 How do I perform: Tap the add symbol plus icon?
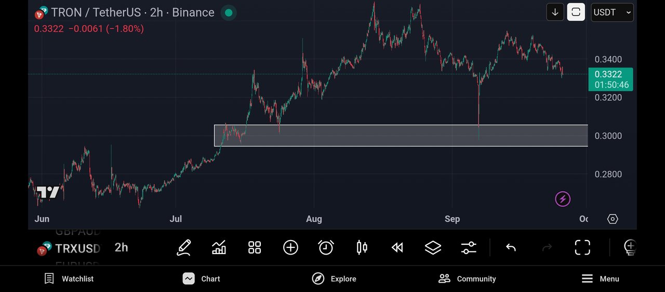pyautogui.click(x=290, y=248)
